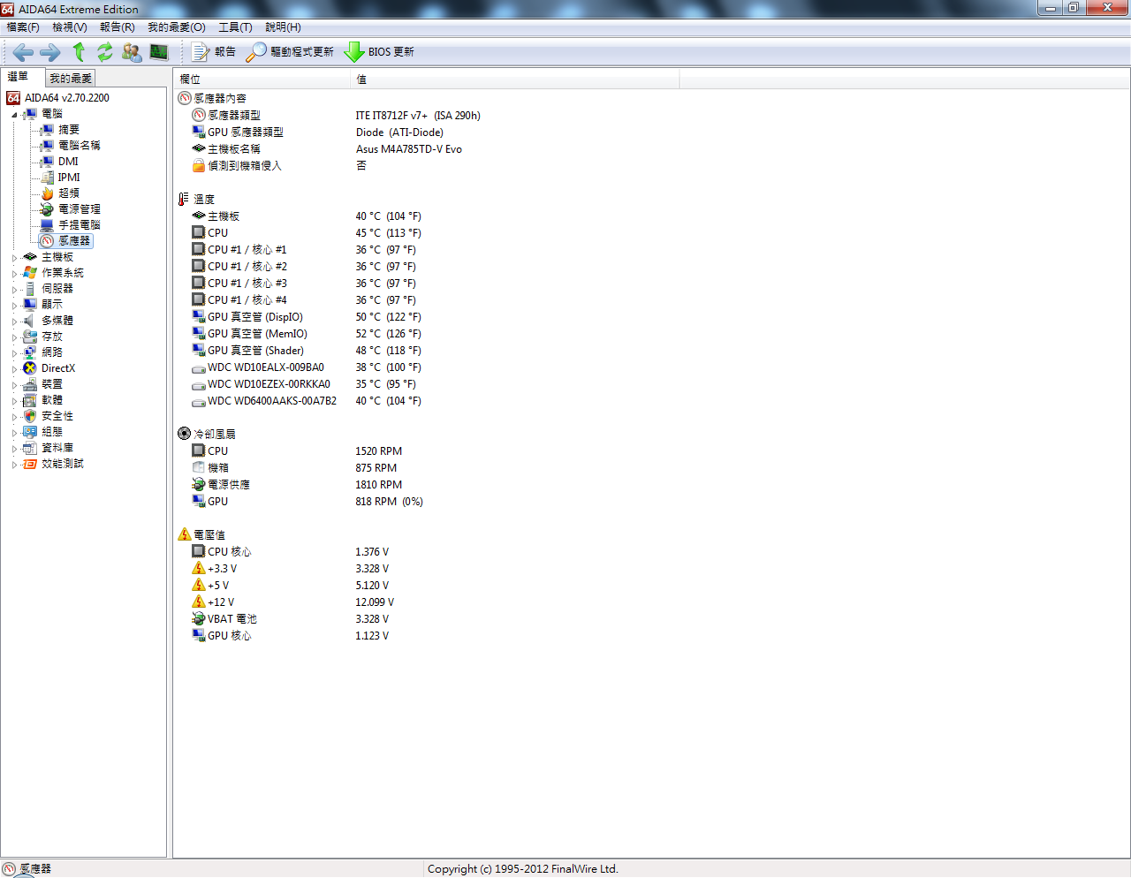Go back with the left arrow toolbar icon
Image resolution: width=1131 pixels, height=878 pixels.
[23, 52]
